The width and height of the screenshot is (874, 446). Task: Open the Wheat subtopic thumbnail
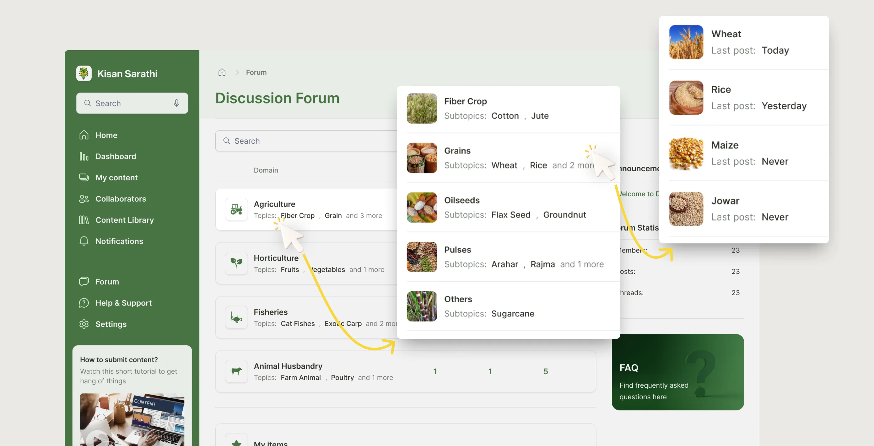[x=686, y=42]
